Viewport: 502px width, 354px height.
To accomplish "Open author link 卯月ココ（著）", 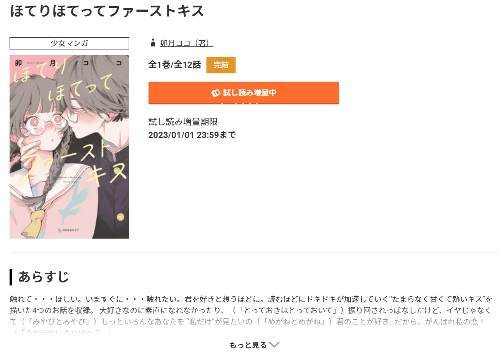I will tap(186, 43).
